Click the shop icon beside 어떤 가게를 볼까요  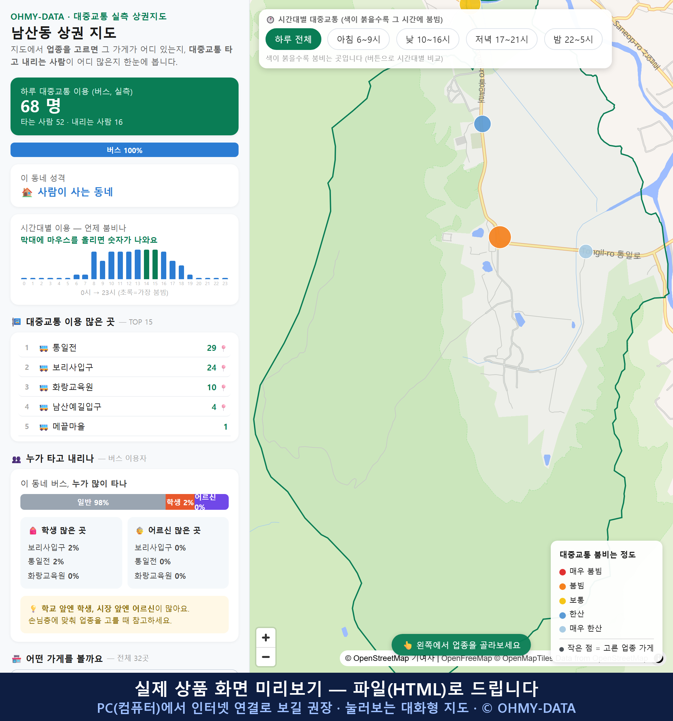point(17,659)
